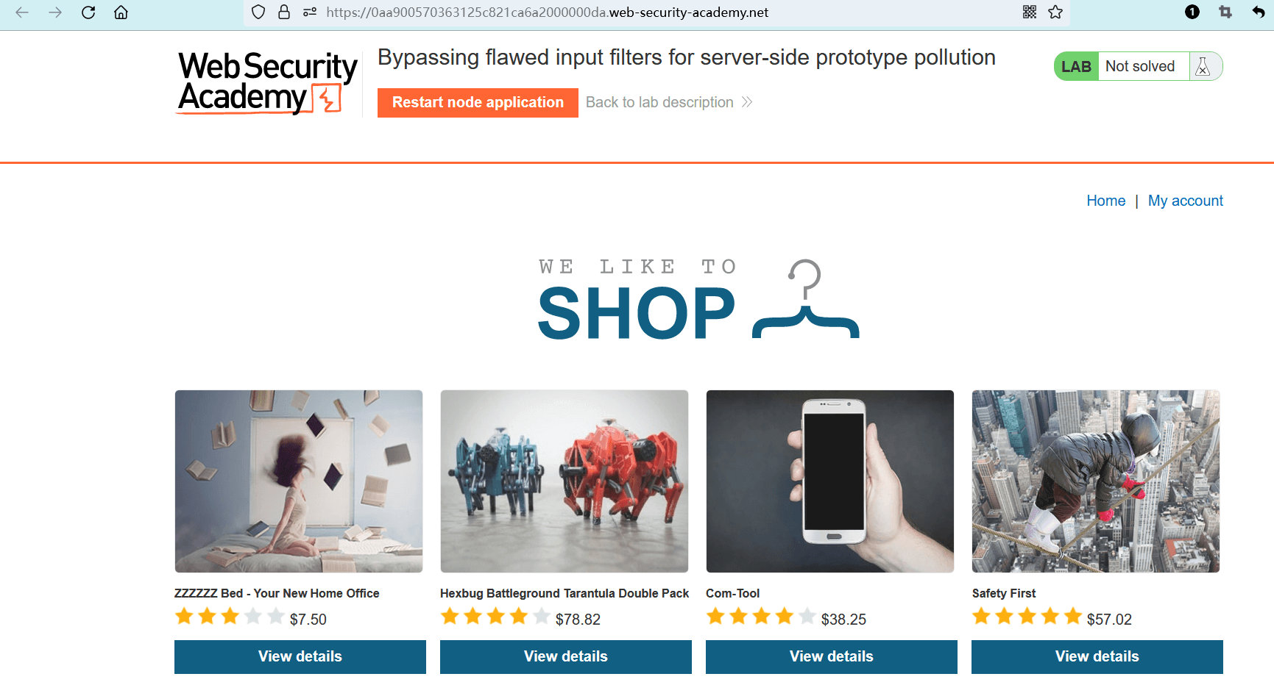Click the browser forward arrow

55,12
